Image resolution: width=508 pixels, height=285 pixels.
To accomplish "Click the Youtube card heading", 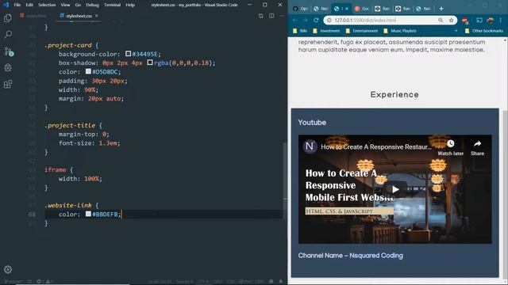I will click(312, 123).
